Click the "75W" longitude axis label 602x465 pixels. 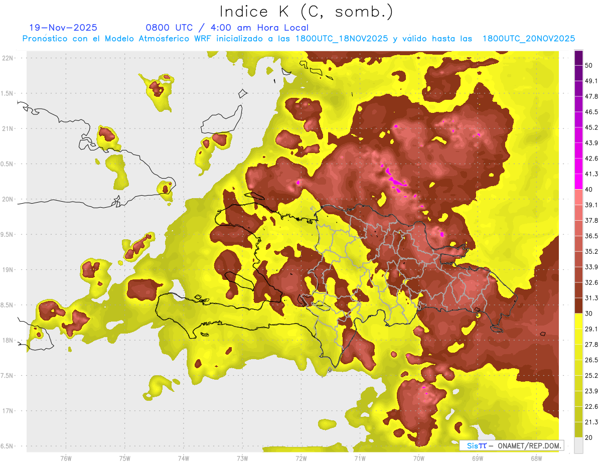click(125, 458)
